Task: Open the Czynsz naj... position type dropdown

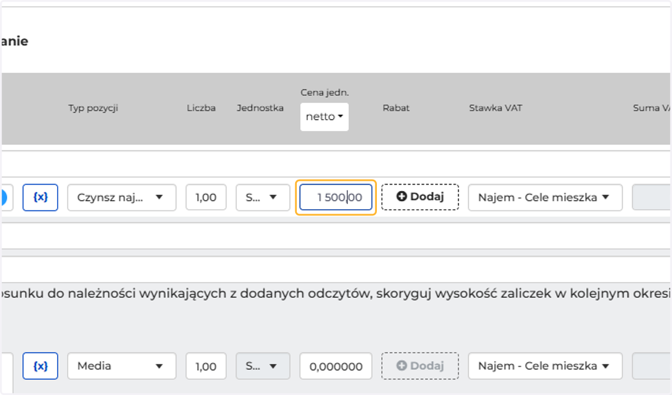Action: coord(122,198)
